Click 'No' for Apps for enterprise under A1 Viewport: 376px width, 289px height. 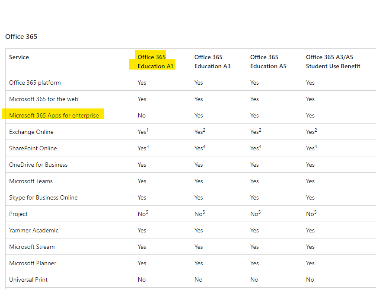pos(141,115)
